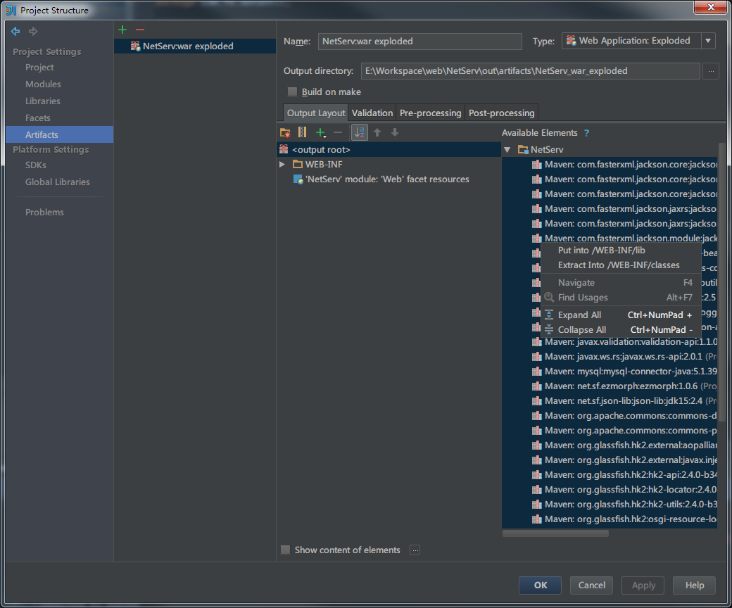Toggle sort elements alphabetically
This screenshot has height=608, width=732.
[x=359, y=132]
